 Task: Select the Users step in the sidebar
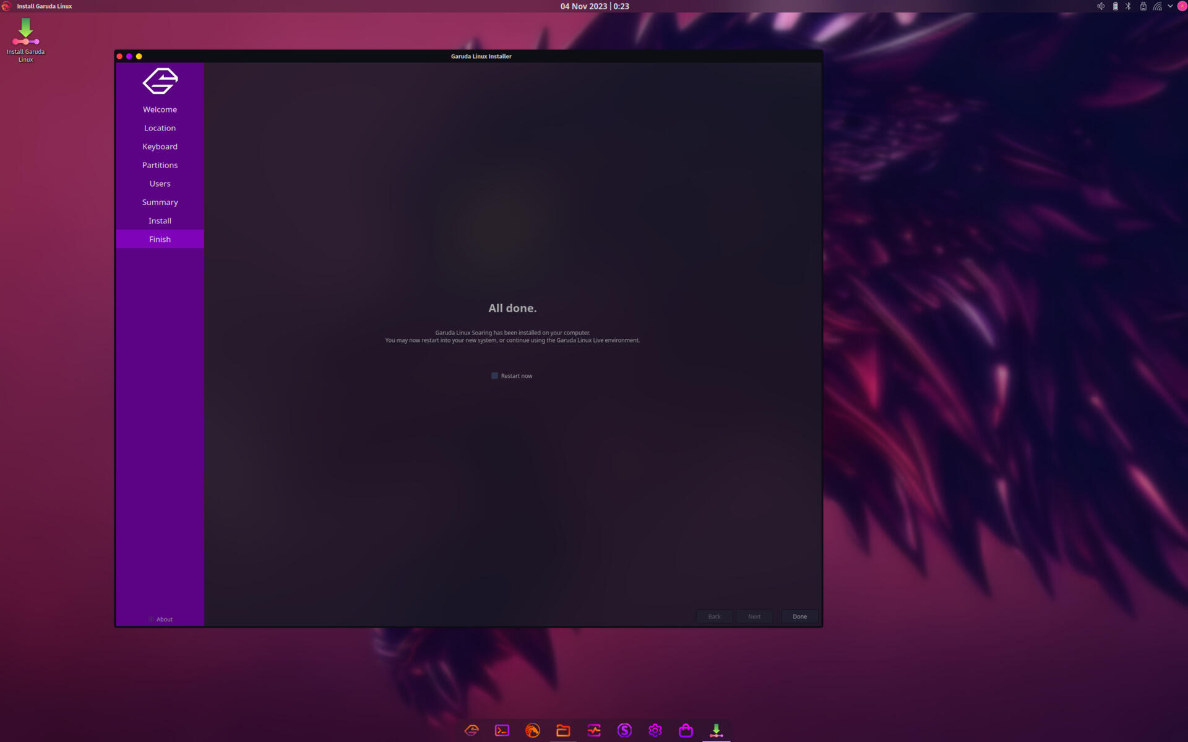160,184
